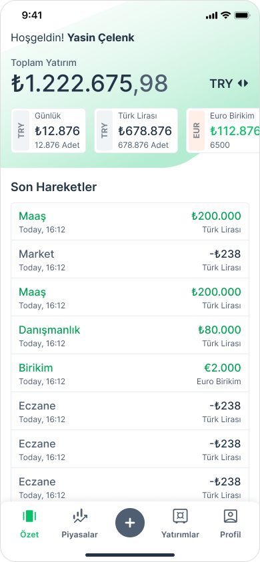Screen dimensions: 260x562
Task: Tap the plus add button
Action: click(x=130, y=523)
